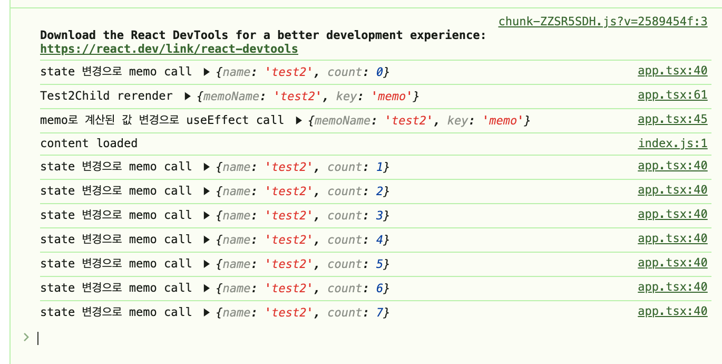Image resolution: width=722 pixels, height=364 pixels.
Task: Expand the object with count: 6
Action: [x=207, y=288]
